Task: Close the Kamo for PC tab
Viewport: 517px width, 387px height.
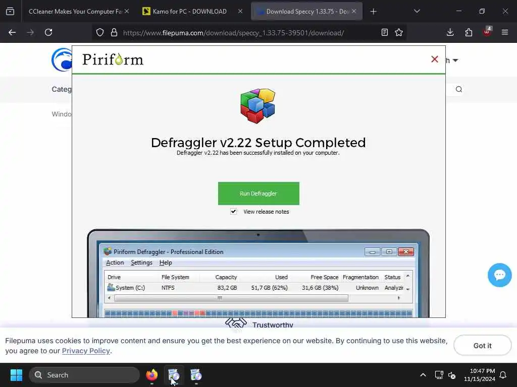Action: [240, 11]
